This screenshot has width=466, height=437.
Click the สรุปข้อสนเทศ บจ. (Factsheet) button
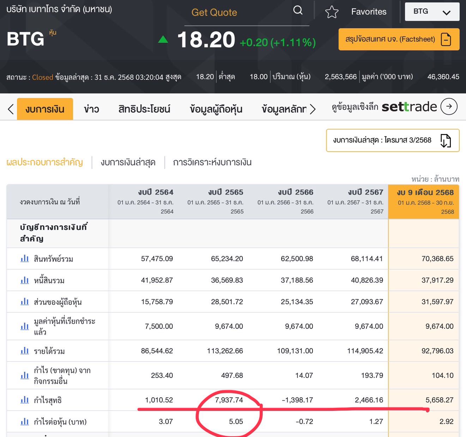(399, 39)
